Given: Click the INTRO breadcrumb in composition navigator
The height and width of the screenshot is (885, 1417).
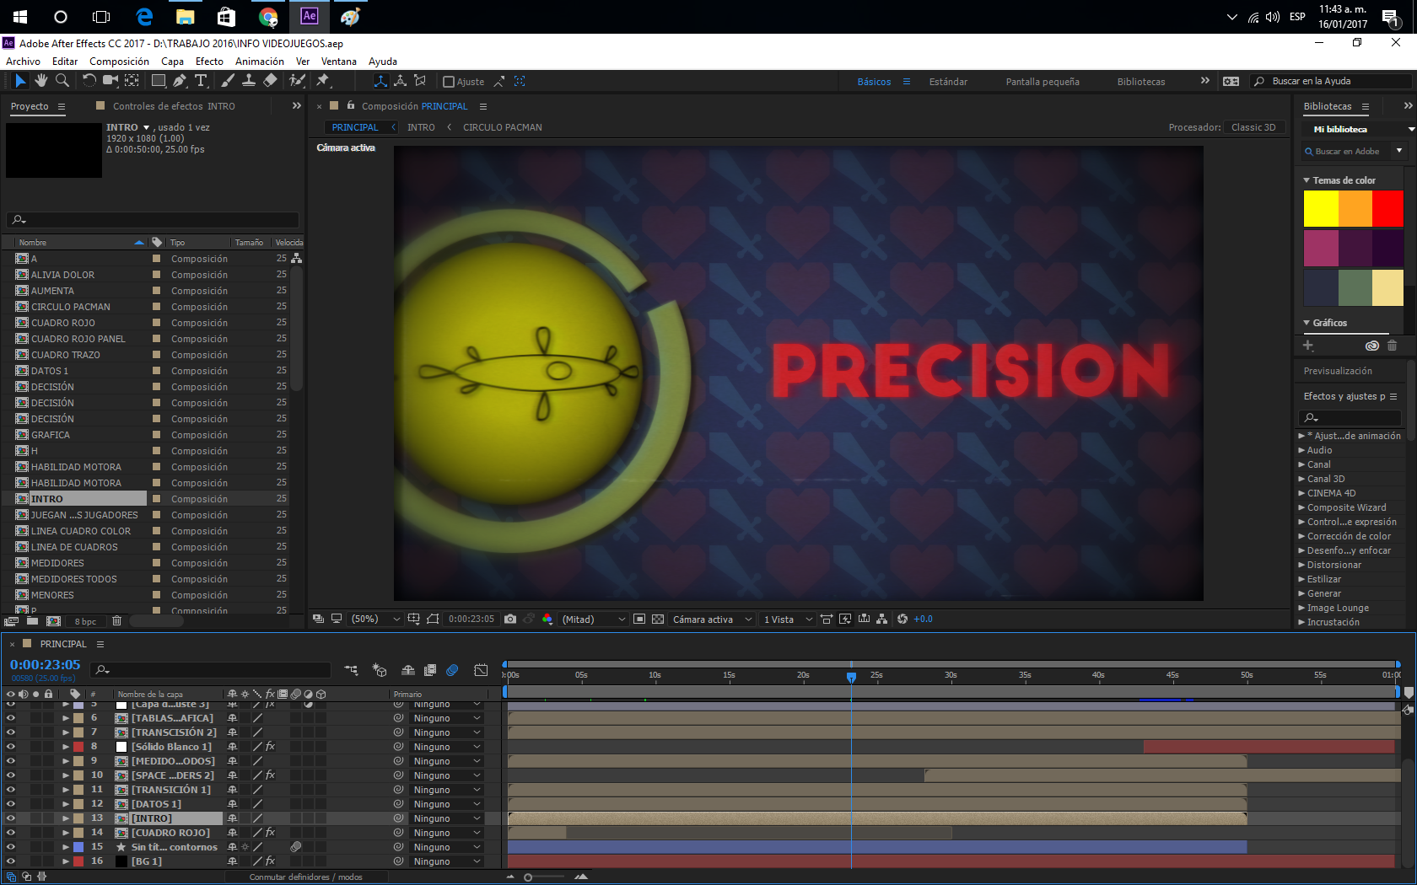Looking at the screenshot, I should point(421,127).
